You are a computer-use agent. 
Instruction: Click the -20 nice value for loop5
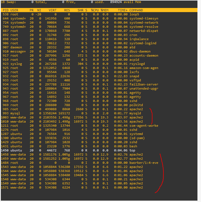coord(38,14)
